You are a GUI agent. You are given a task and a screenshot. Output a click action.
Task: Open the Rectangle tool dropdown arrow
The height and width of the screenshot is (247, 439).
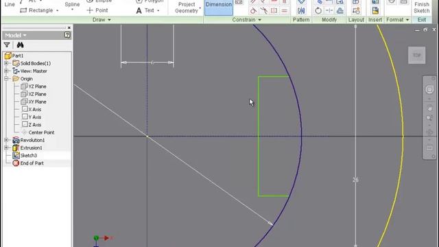[58, 11]
